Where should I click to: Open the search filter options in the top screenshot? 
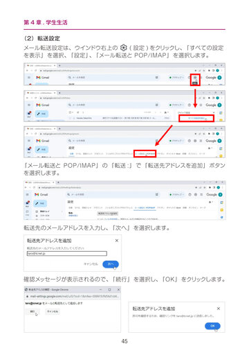click(156, 78)
